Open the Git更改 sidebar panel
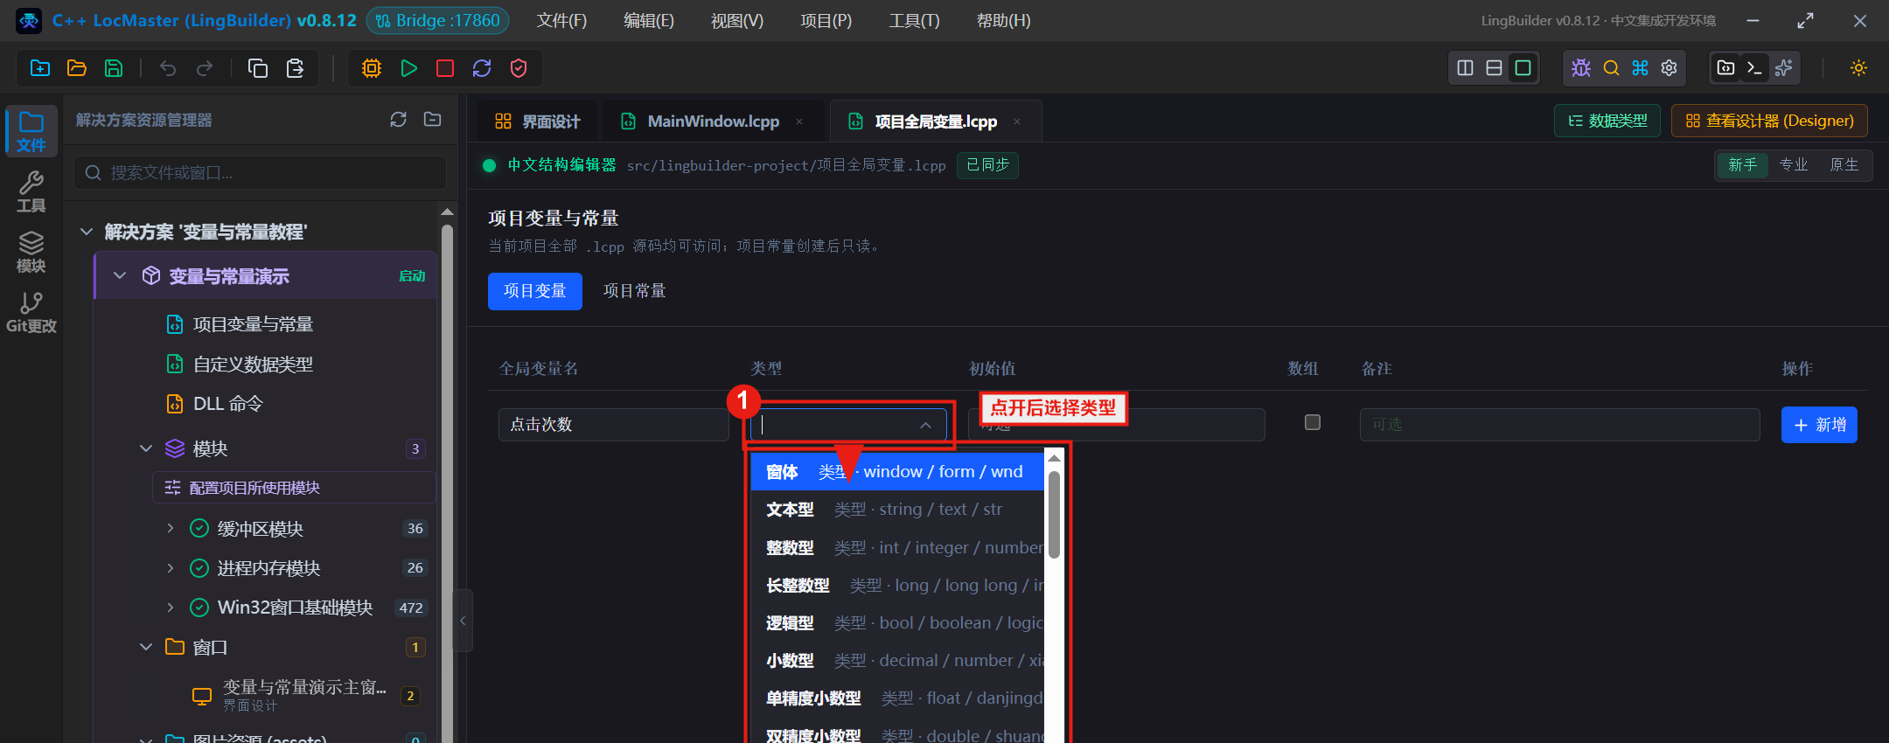This screenshot has height=743, width=1889. 31,313
